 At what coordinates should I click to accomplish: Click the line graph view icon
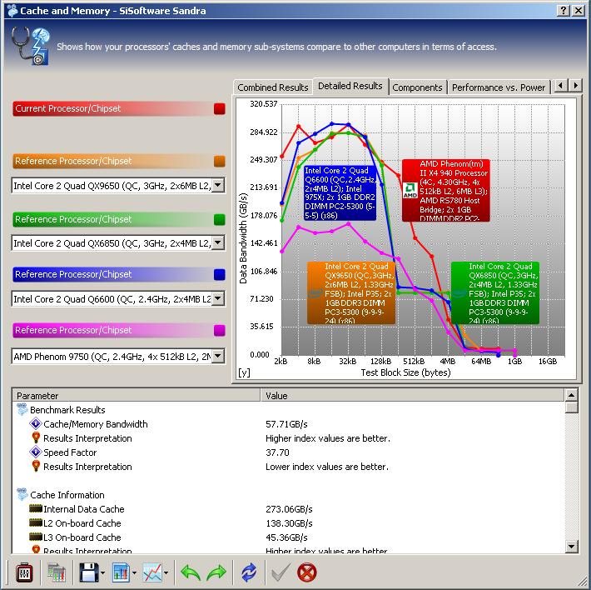[152, 572]
